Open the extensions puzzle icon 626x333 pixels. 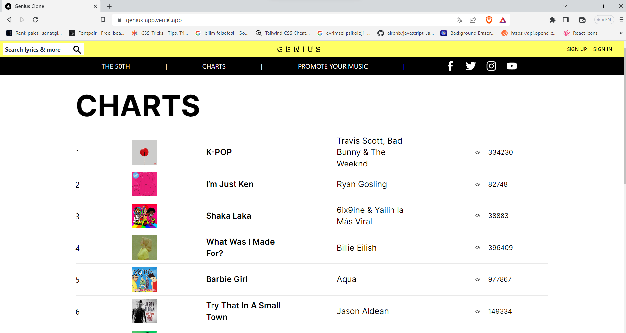coord(552,20)
